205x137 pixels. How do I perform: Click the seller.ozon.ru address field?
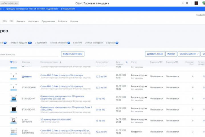click(x=9, y=3)
